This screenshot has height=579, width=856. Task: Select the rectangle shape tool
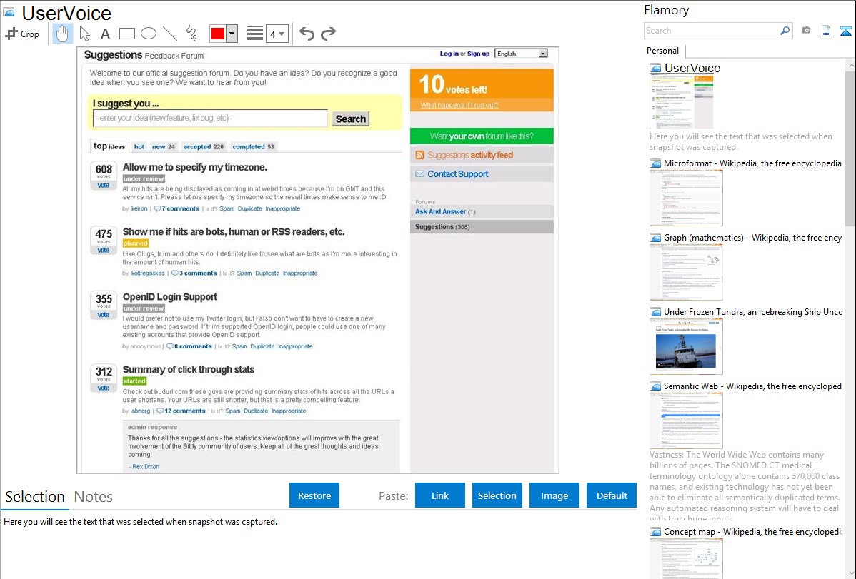point(126,34)
